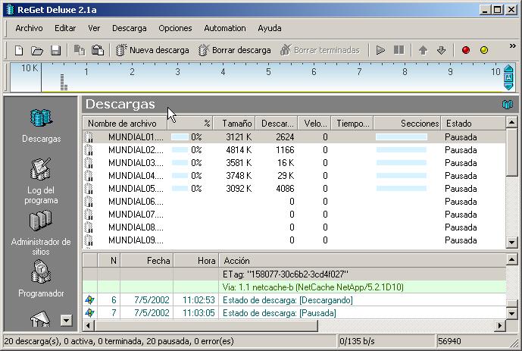Click the Nueva descarga button

(152, 51)
